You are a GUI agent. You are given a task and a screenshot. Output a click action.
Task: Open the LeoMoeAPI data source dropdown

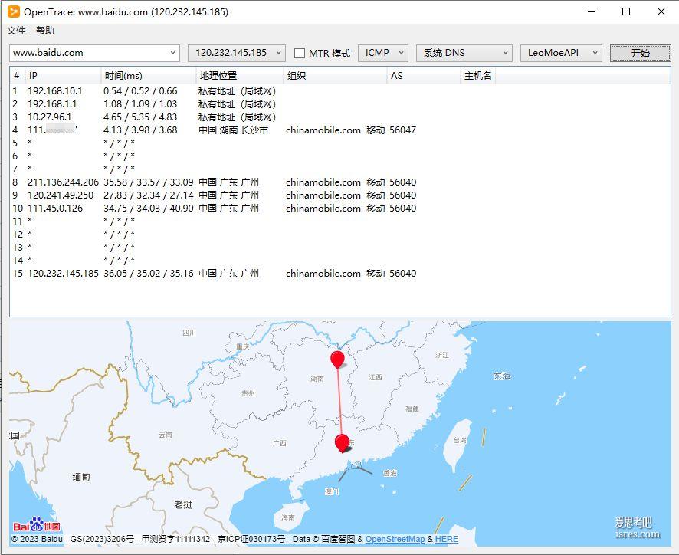coord(561,53)
